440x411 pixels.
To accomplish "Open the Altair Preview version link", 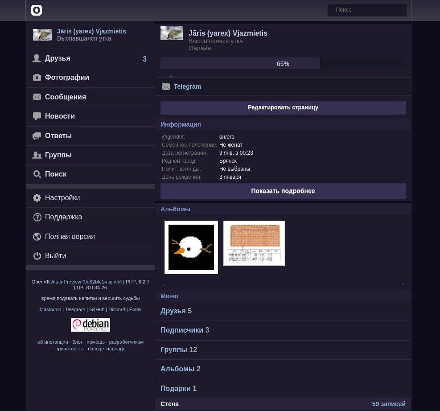I will 86,282.
